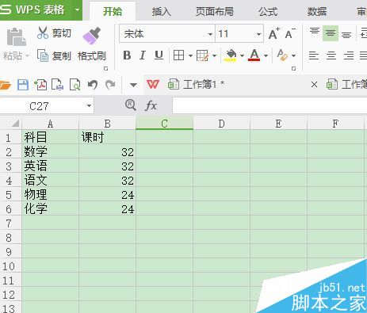Click cell containing 英语
This screenshot has width=367, height=313.
pos(50,166)
